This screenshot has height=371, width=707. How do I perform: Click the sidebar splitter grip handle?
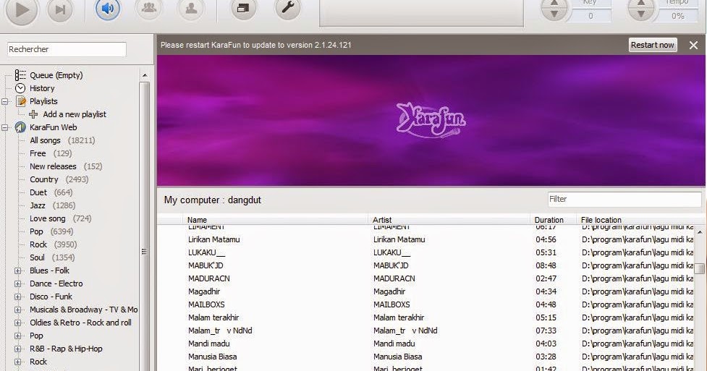144,252
